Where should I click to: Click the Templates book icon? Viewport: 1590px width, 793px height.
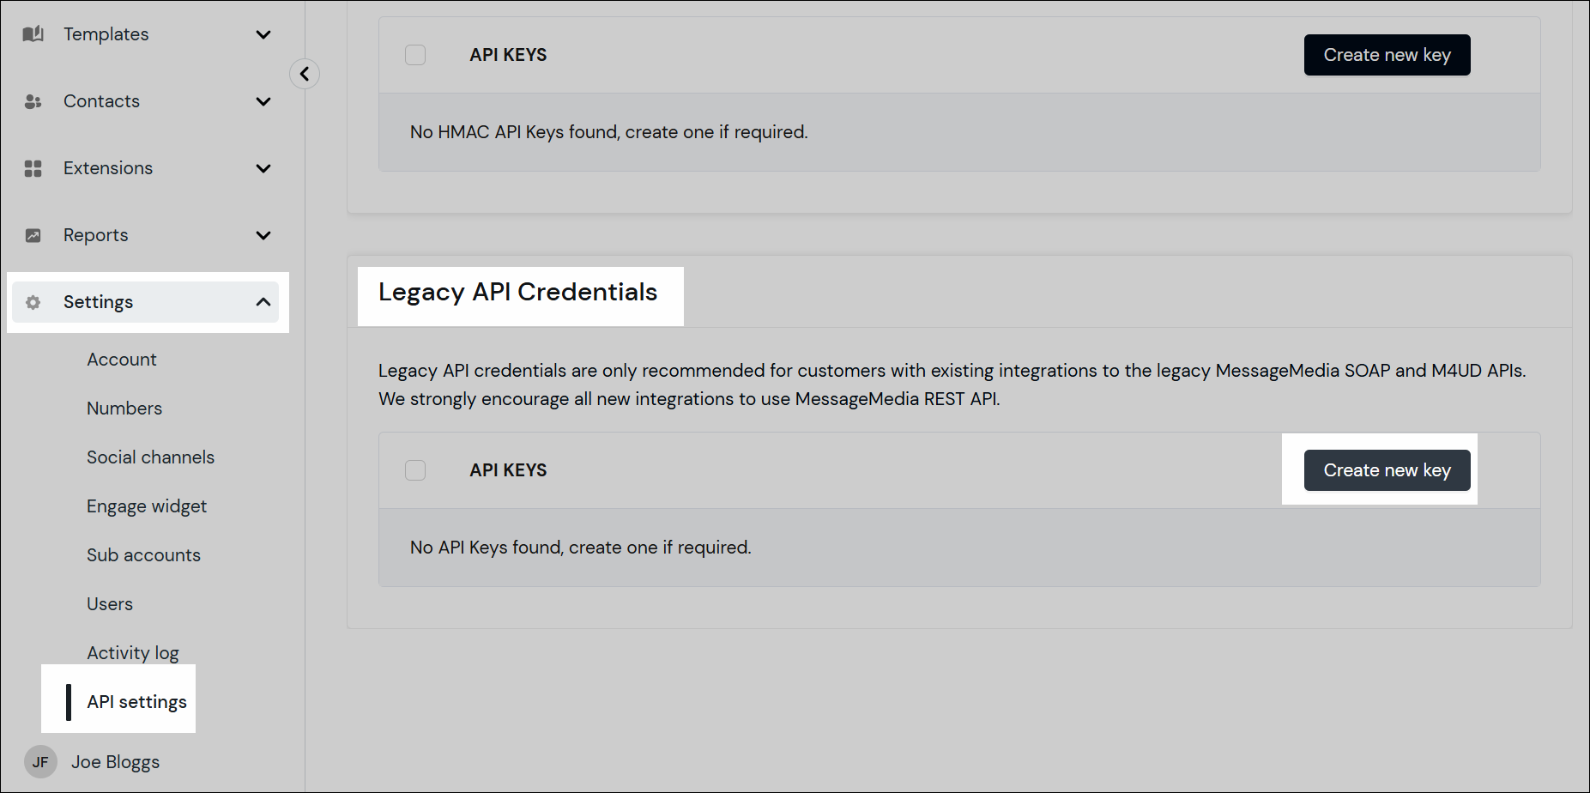point(33,34)
